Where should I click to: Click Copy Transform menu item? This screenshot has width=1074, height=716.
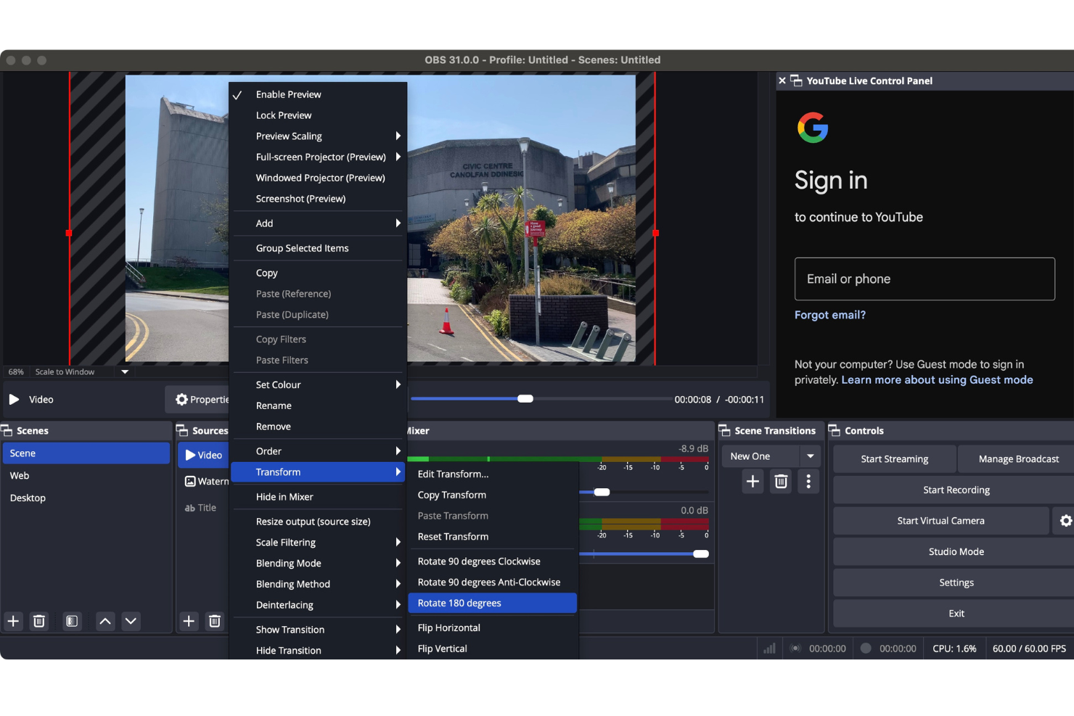[x=493, y=495]
